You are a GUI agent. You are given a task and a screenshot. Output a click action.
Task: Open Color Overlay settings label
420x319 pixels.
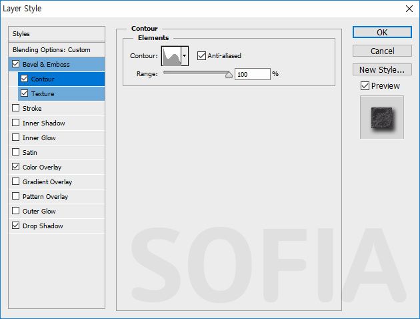pos(42,168)
